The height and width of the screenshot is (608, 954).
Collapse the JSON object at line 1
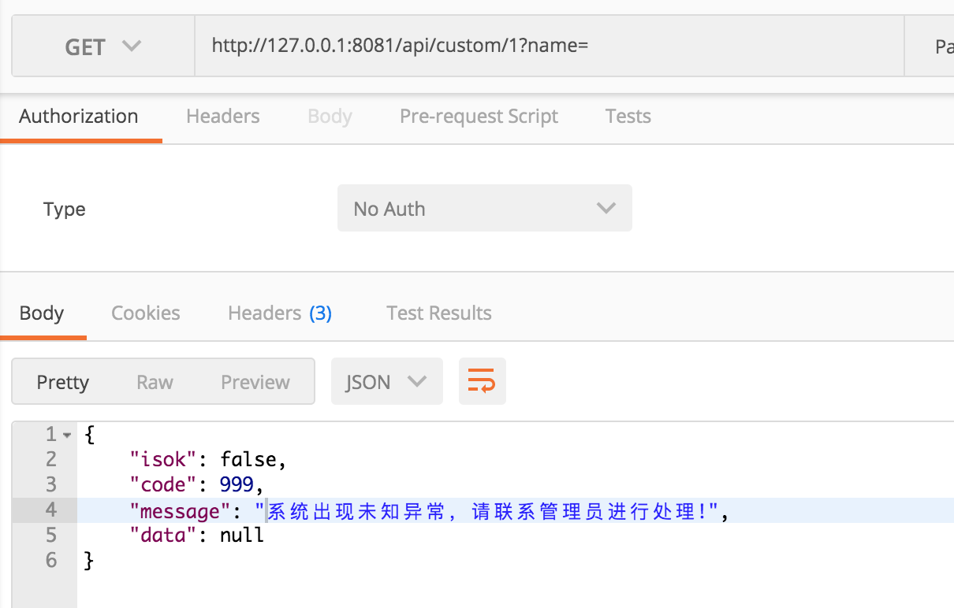pos(67,435)
